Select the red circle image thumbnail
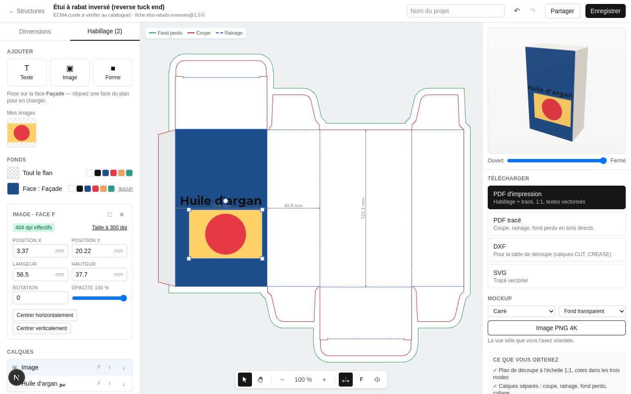 pos(21,133)
